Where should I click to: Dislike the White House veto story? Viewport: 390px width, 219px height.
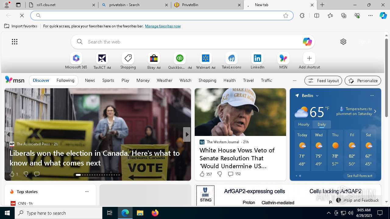pyautogui.click(x=220, y=174)
